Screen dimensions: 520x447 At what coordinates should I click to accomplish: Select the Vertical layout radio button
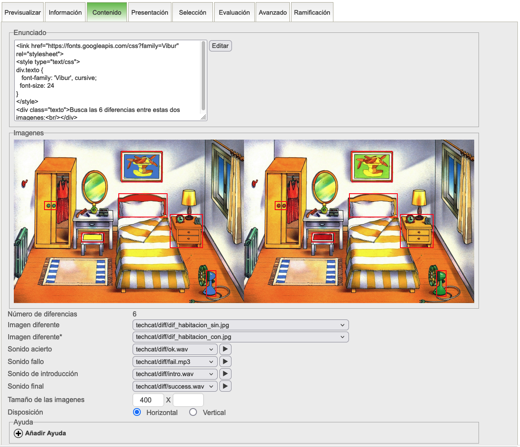click(x=193, y=412)
